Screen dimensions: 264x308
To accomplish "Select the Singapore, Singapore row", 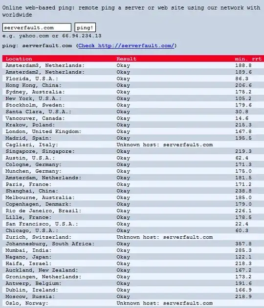I will click(x=133, y=151).
